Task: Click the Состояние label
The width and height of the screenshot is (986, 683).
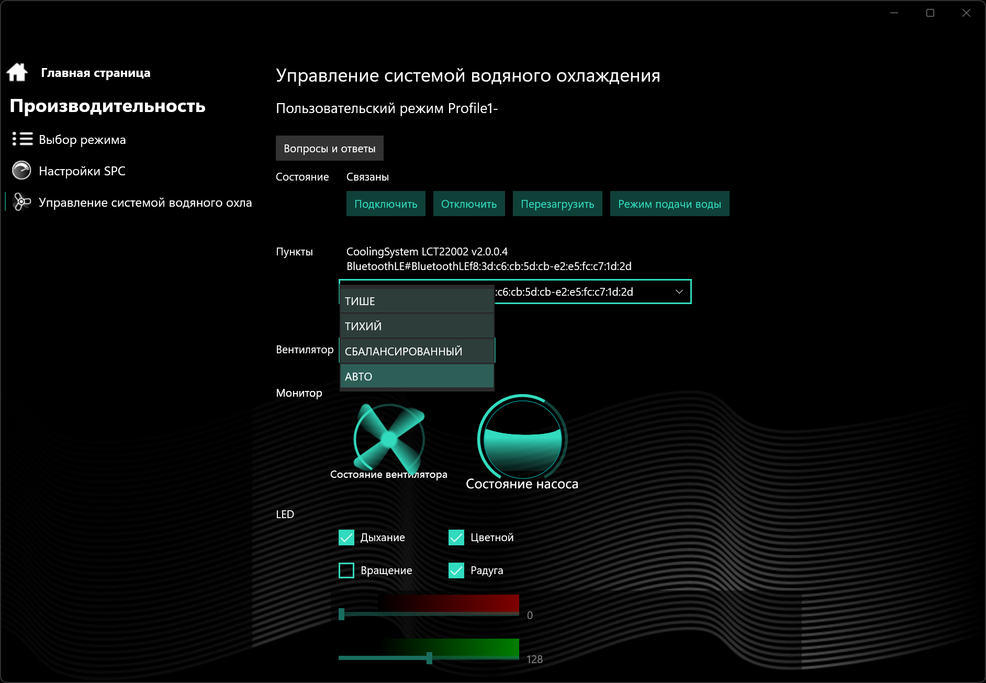Action: coord(302,177)
